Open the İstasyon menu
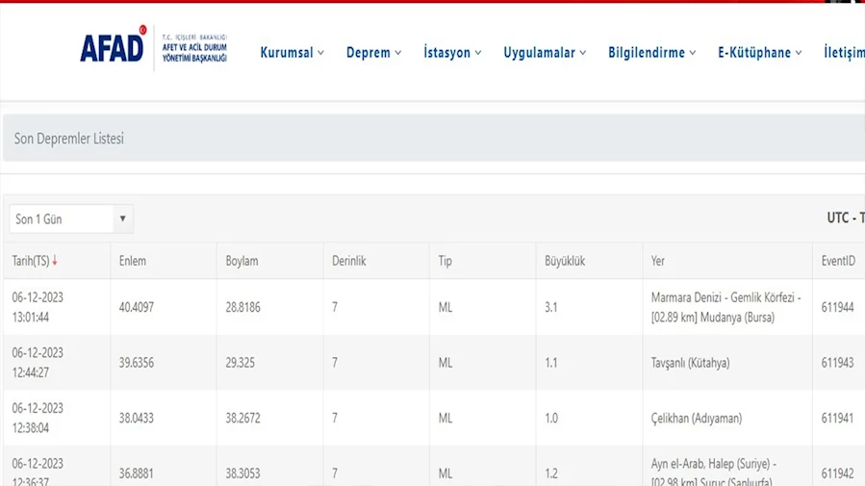Screen dimensions: 865x486 [x=452, y=53]
